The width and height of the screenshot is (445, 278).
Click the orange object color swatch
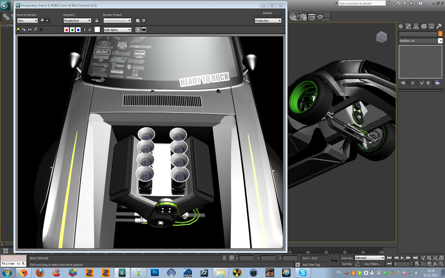click(440, 34)
